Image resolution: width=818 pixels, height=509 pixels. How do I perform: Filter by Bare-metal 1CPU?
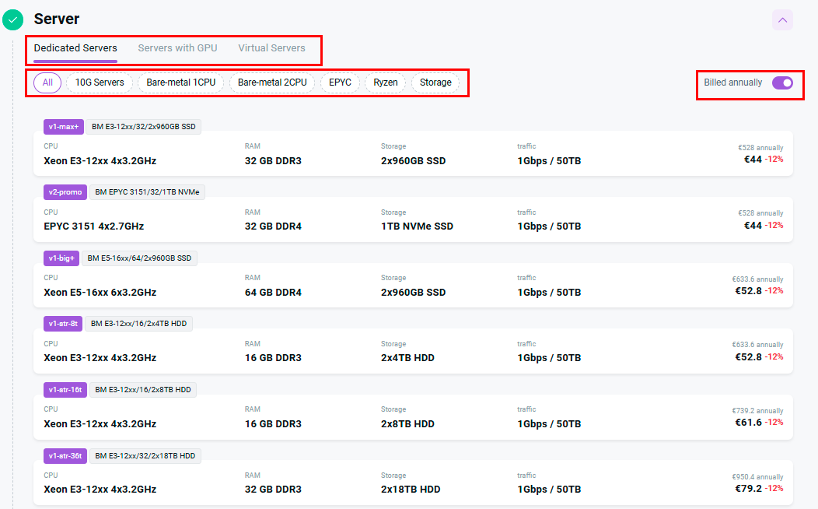click(x=181, y=82)
